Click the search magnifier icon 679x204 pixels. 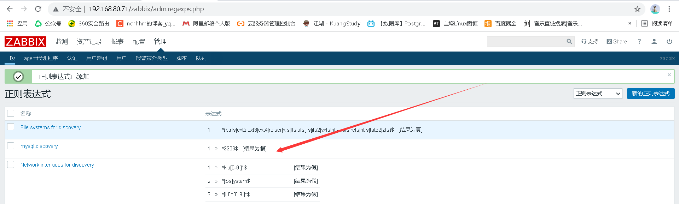click(569, 42)
